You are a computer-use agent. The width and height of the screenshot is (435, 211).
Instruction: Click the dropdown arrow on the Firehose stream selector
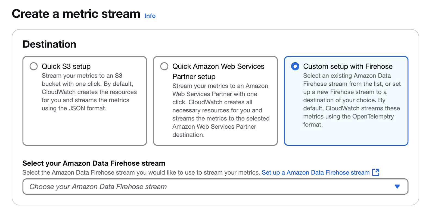[x=397, y=187]
